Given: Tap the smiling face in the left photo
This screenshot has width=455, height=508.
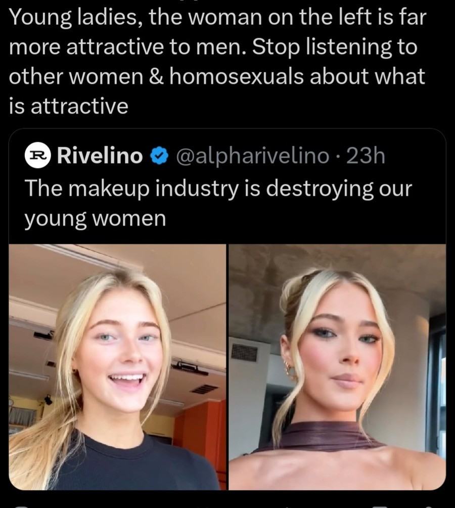Looking at the screenshot, I should coord(124,358).
